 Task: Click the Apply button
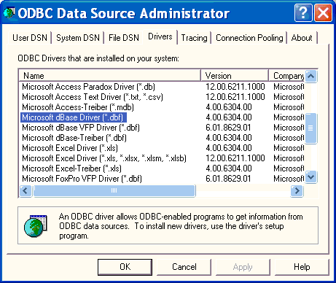pos(243,267)
